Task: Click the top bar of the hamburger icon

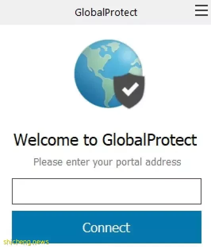Action: click(201, 5)
